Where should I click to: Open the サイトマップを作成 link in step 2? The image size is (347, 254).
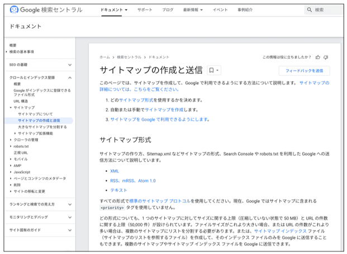pyautogui.click(x=164, y=110)
